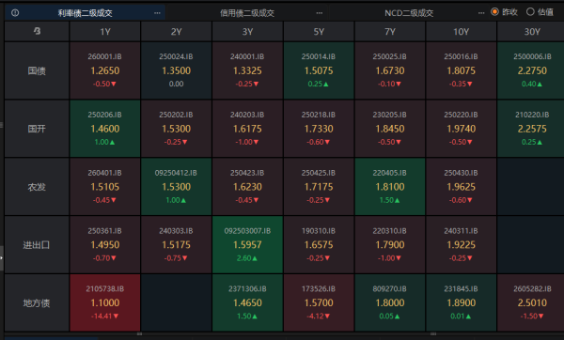Open bond 250014.IB cell
564x340 pixels.
319,70
